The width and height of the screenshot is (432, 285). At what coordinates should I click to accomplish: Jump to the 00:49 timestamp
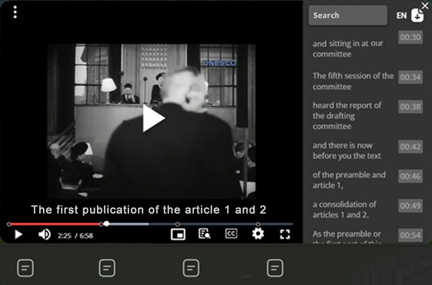click(410, 206)
